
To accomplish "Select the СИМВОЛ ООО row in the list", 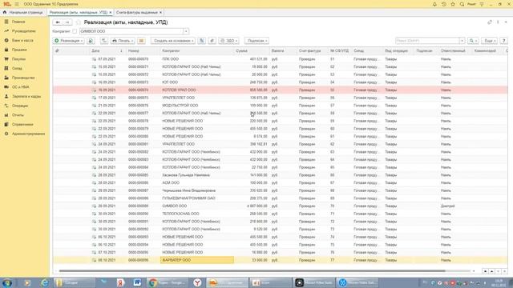I will click(281, 206).
